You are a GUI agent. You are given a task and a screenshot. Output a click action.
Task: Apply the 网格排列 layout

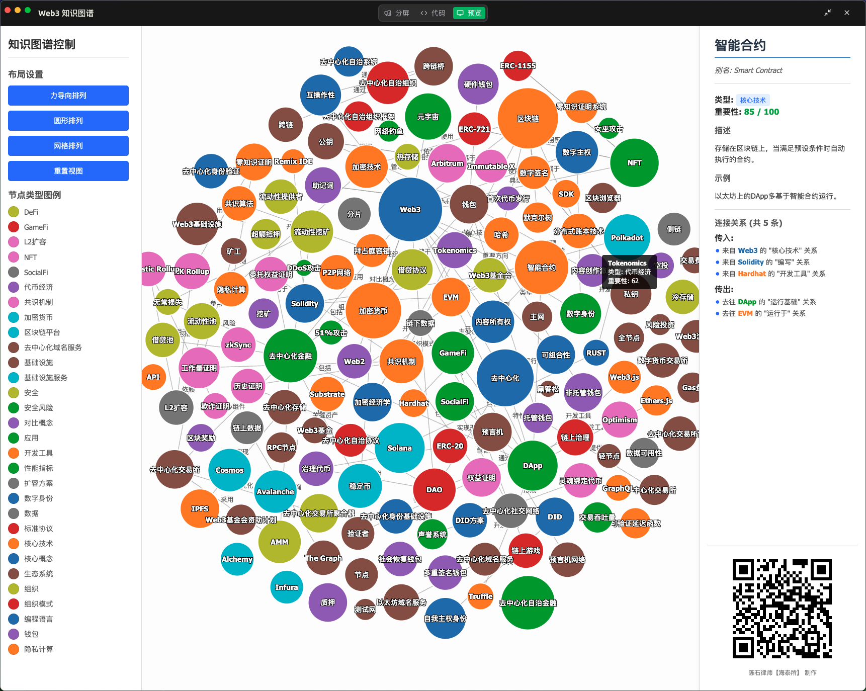(x=68, y=146)
